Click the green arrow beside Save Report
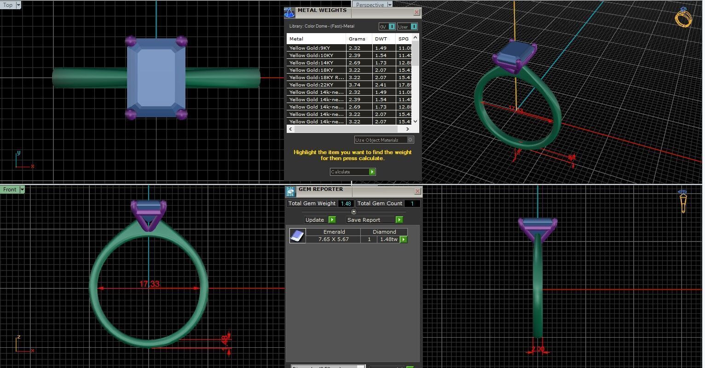Viewport: 705px width, 368px height. coord(399,220)
